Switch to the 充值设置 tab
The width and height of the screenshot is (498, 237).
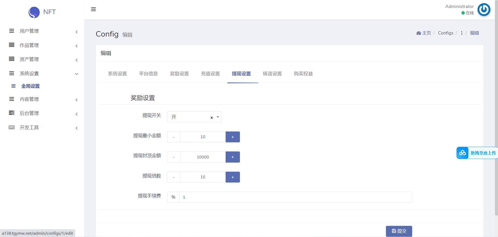pyautogui.click(x=210, y=74)
